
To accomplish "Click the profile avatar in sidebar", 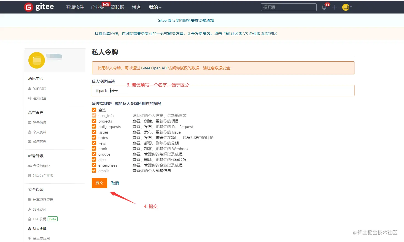I will pyautogui.click(x=37, y=60).
